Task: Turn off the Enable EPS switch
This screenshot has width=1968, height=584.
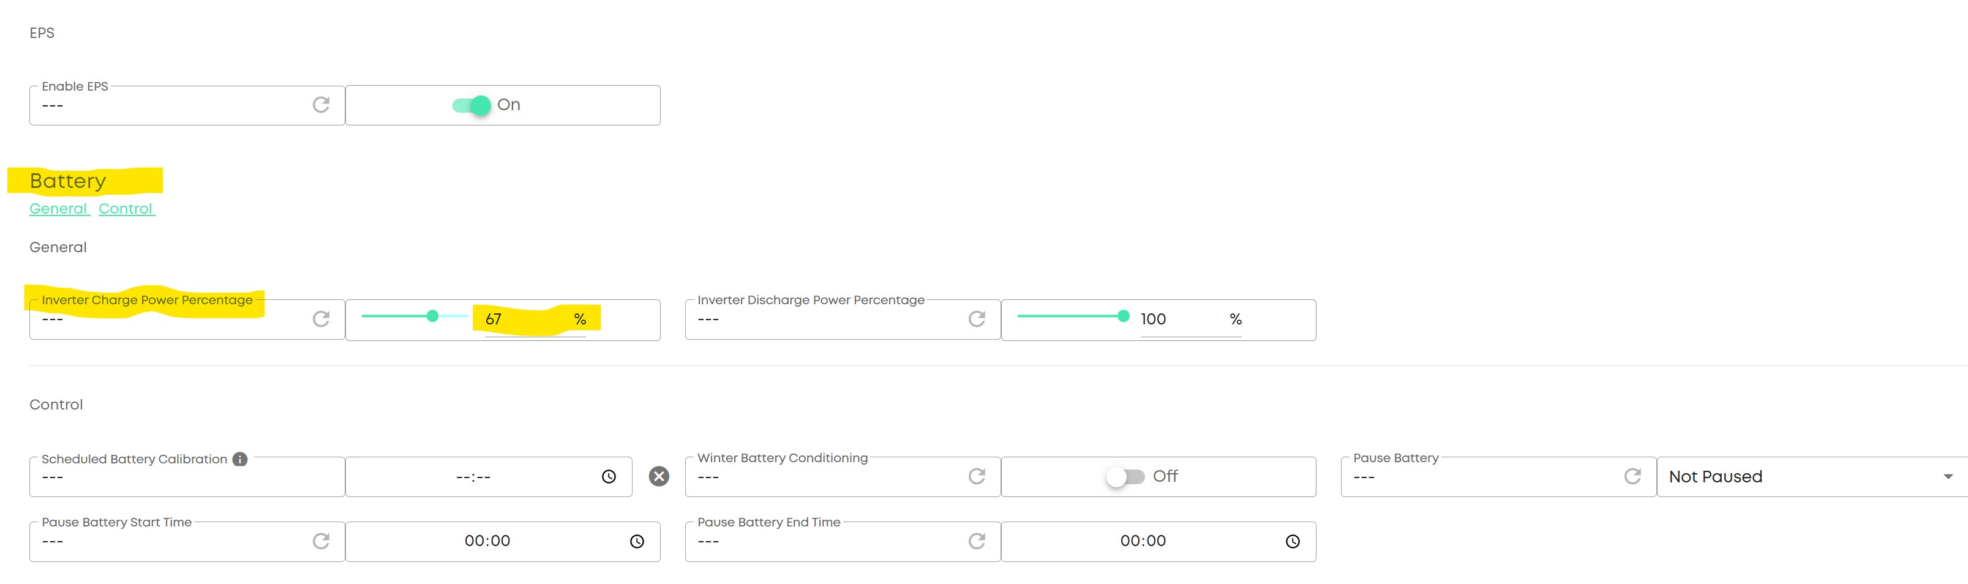Action: [471, 105]
